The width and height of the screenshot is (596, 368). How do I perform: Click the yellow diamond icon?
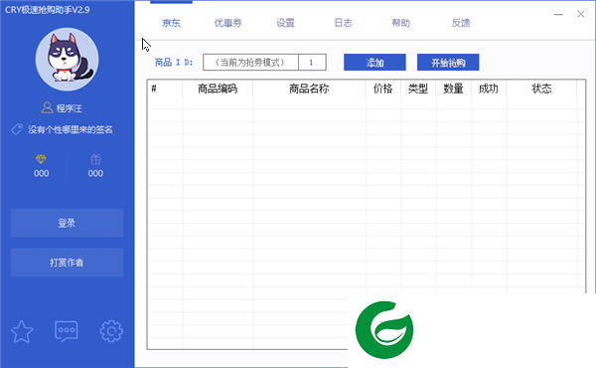(41, 159)
